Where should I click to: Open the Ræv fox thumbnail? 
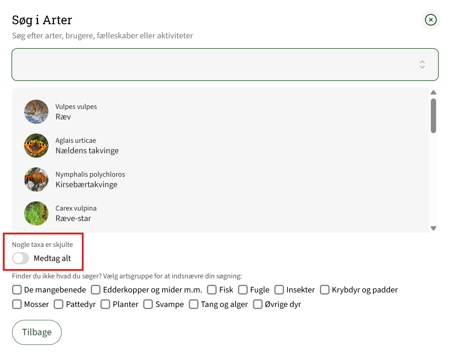click(x=36, y=112)
